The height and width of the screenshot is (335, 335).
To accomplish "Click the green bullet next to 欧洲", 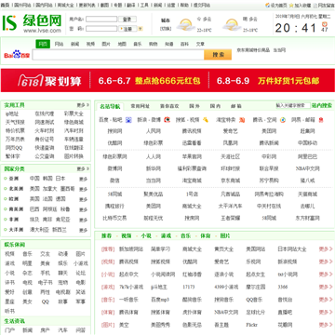I will (x=6, y=199).
